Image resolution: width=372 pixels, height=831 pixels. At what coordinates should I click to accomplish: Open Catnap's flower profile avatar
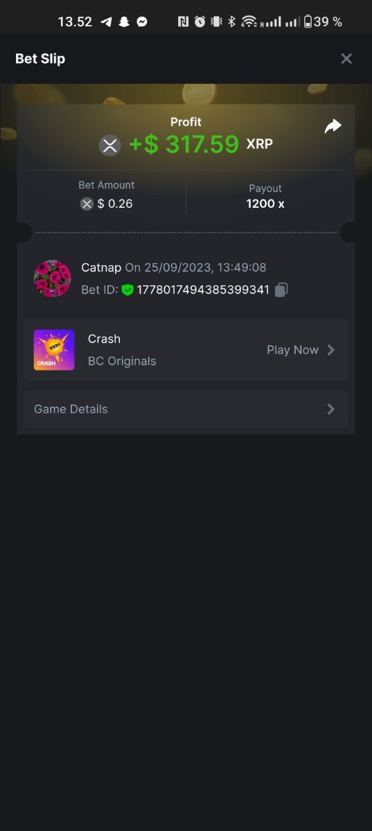coord(53,278)
